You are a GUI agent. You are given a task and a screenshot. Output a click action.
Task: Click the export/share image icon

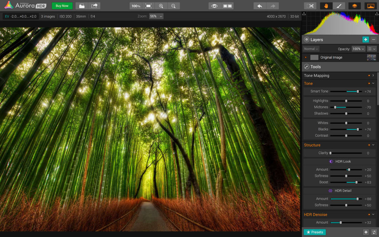click(94, 6)
